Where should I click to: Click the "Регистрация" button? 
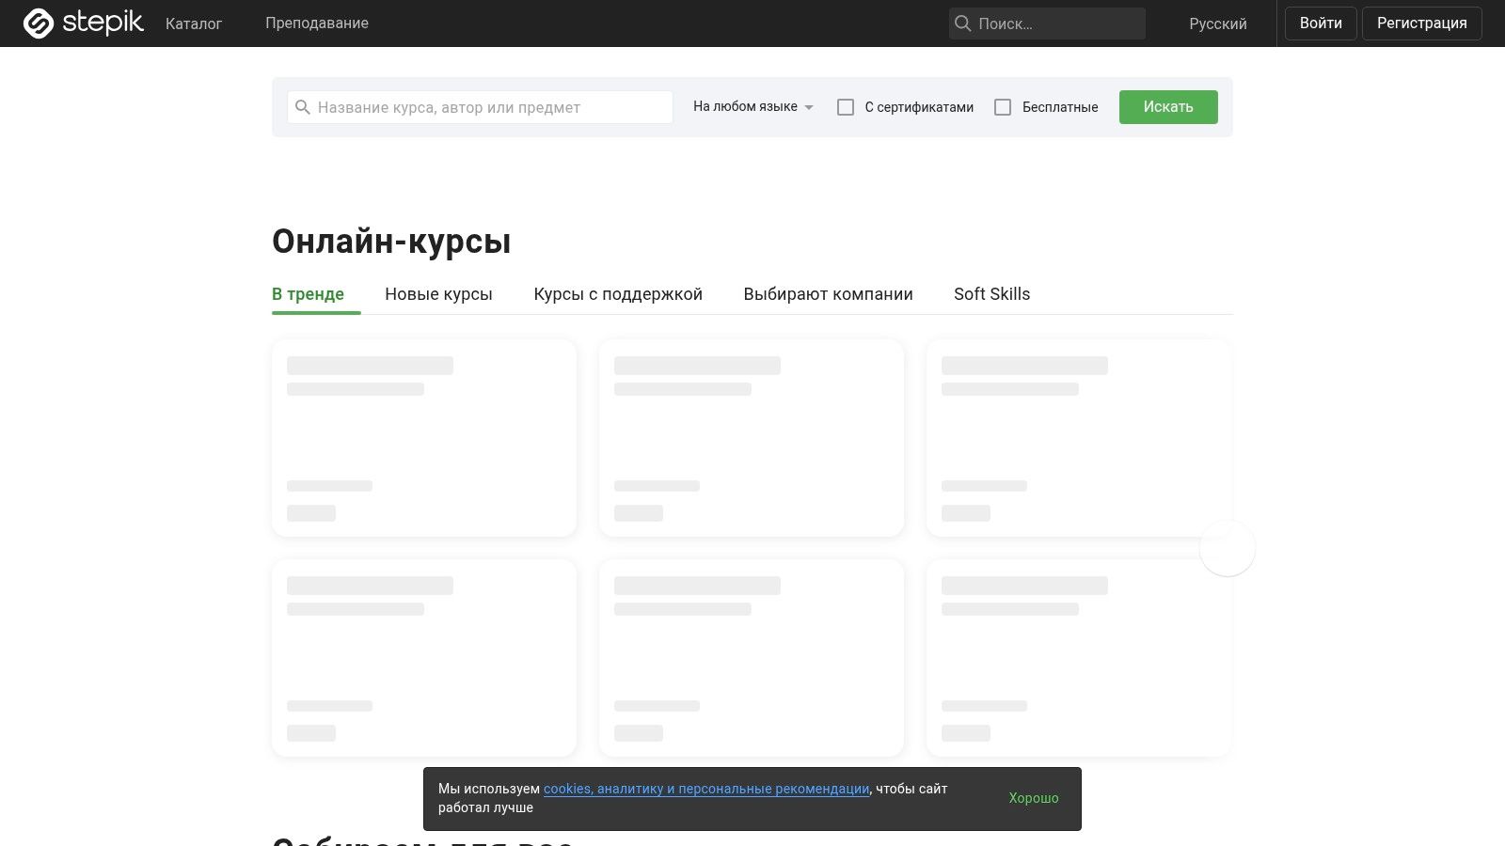click(x=1421, y=23)
